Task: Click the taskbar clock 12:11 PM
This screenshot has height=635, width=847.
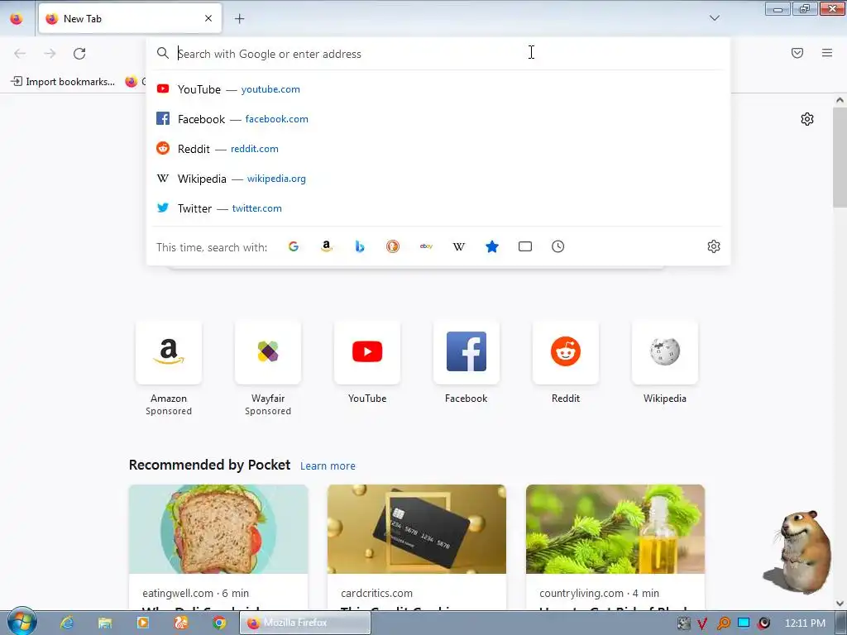Action: pyautogui.click(x=805, y=623)
